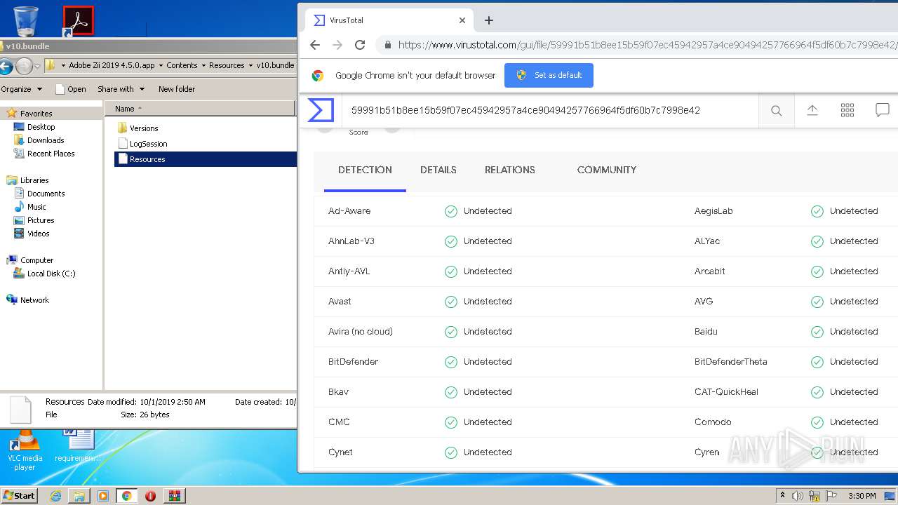Go forward in the Explorer window
This screenshot has width=898, height=505.
(x=24, y=66)
